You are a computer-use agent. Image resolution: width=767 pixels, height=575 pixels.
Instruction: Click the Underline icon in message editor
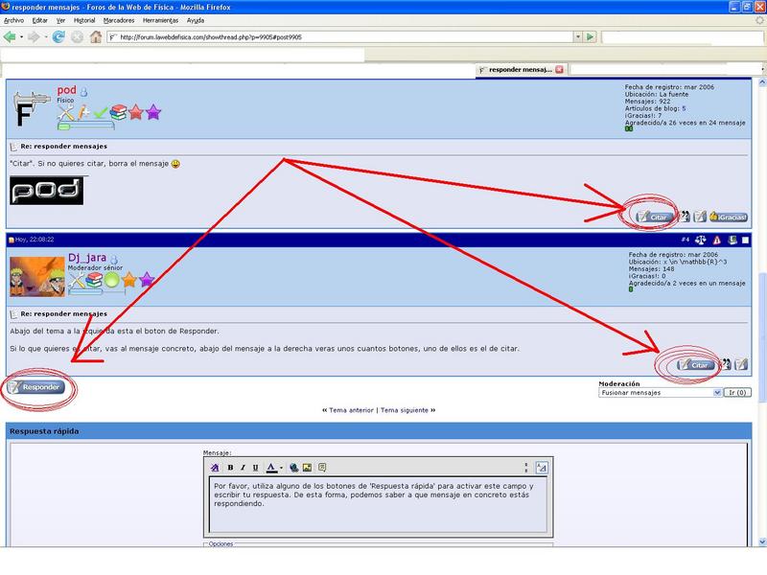click(255, 468)
